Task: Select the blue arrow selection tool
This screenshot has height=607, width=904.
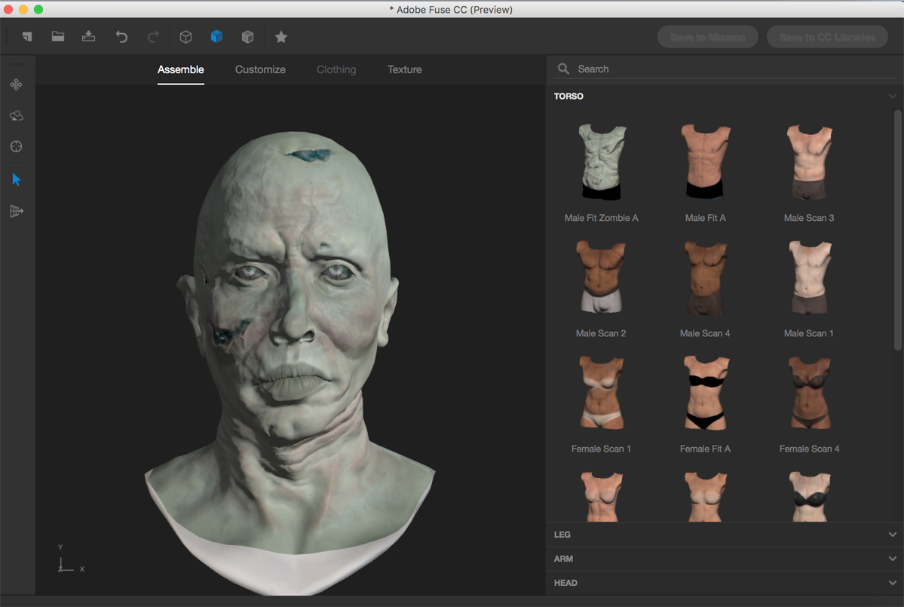Action: coord(16,179)
